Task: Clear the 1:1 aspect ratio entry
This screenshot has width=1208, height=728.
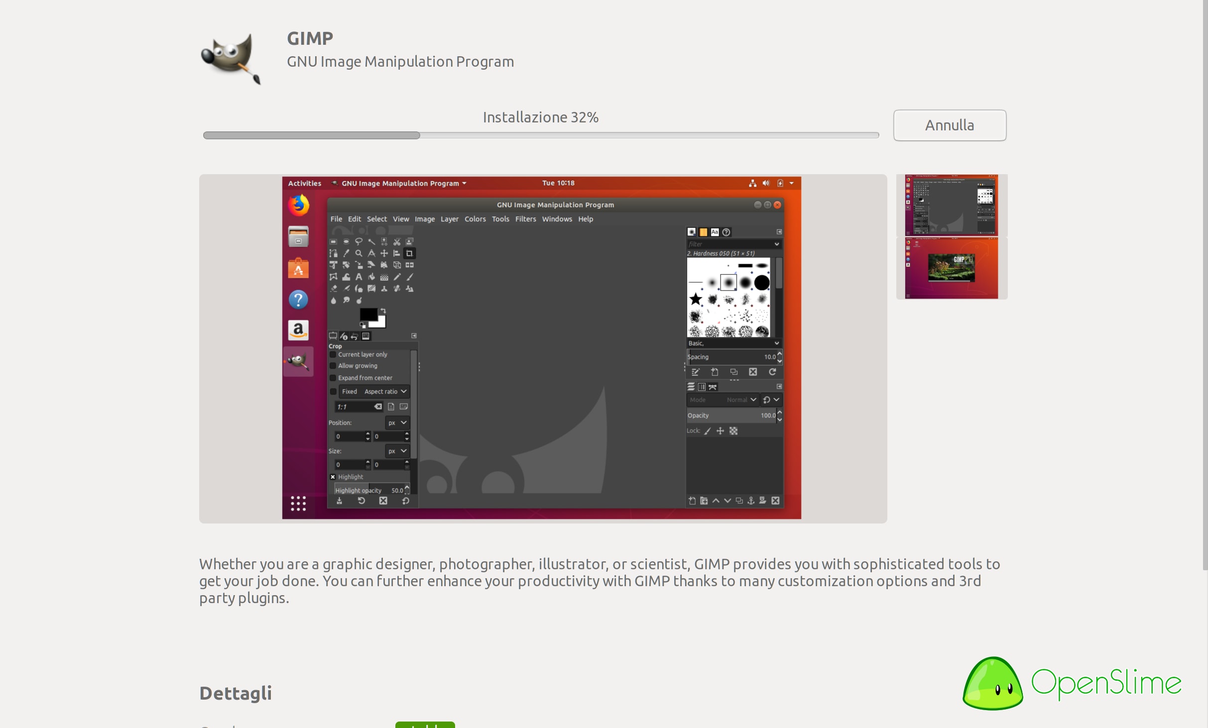Action: coord(378,407)
